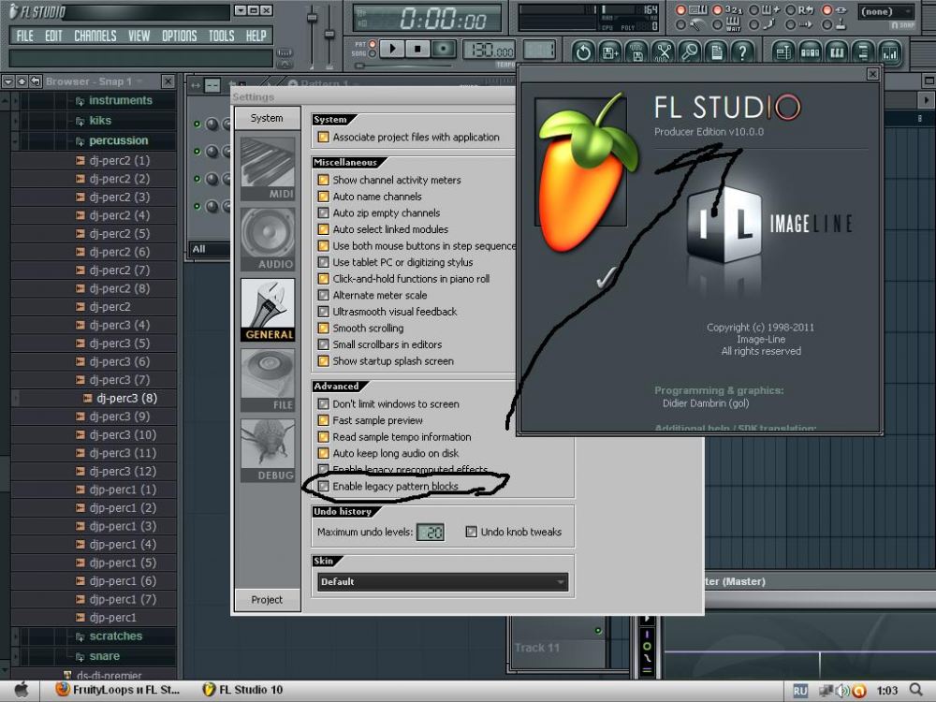Open the OPTIONS menu
Image resolution: width=936 pixels, height=702 pixels.
(x=179, y=36)
